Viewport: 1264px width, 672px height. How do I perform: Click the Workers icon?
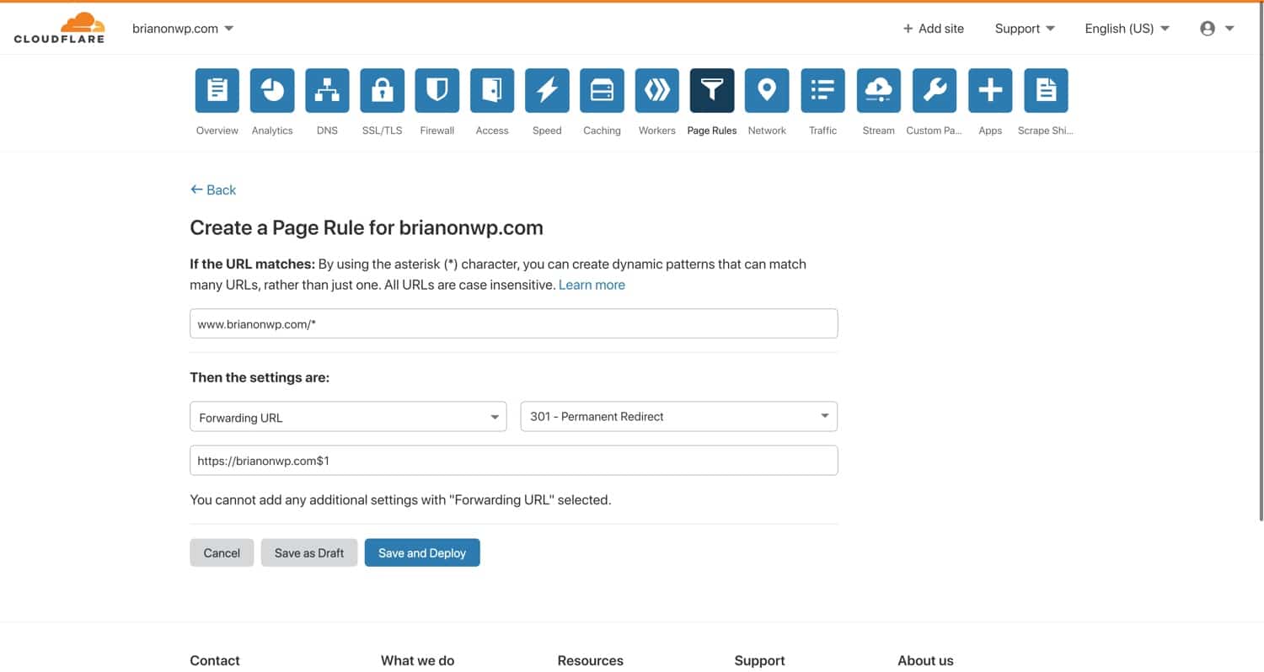tap(656, 90)
